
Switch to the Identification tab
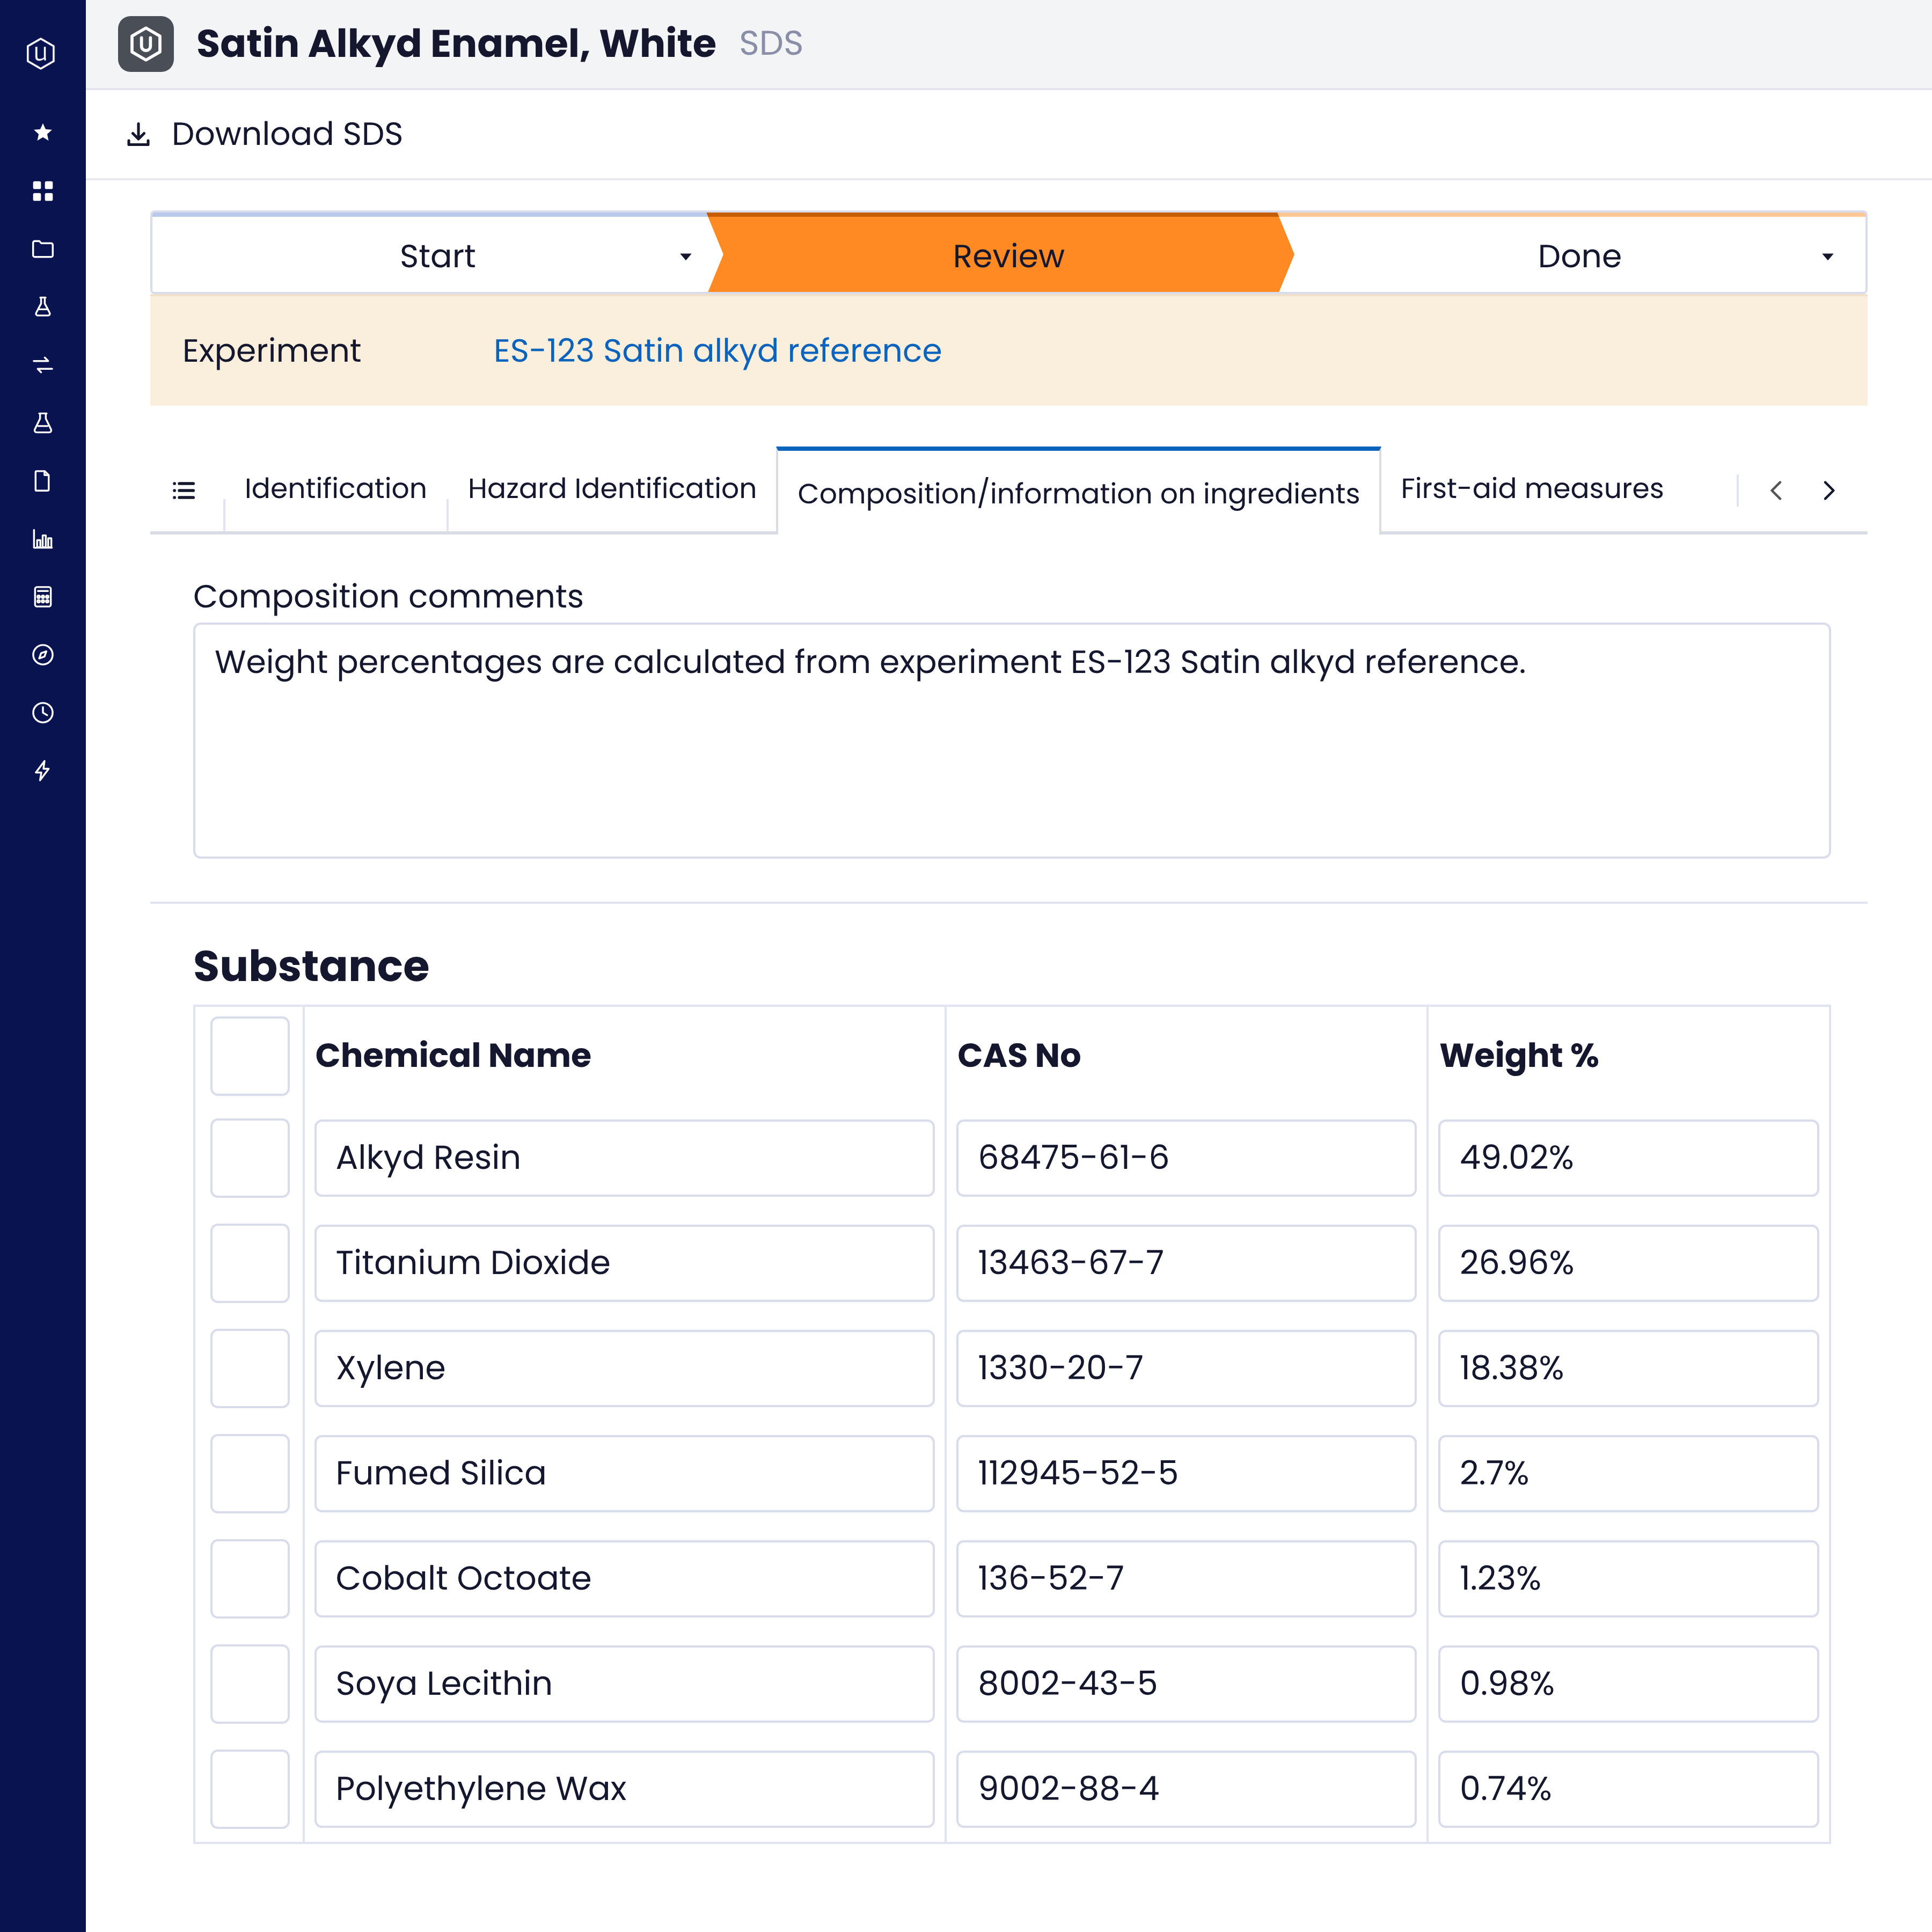pos(335,489)
